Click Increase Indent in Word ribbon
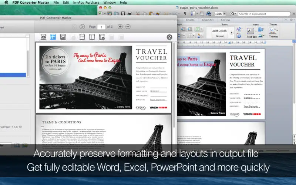 point(190,29)
